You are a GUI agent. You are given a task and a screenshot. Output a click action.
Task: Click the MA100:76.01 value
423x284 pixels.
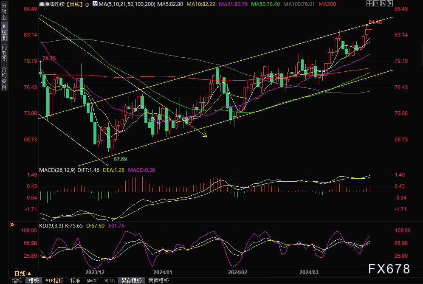click(299, 4)
